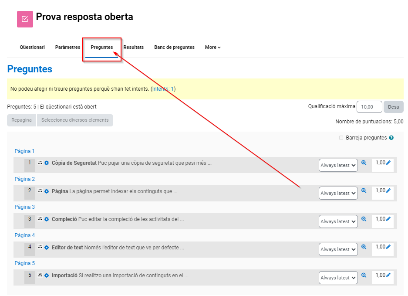Open the Banc de preguntes tab
408x296 pixels.
click(174, 47)
